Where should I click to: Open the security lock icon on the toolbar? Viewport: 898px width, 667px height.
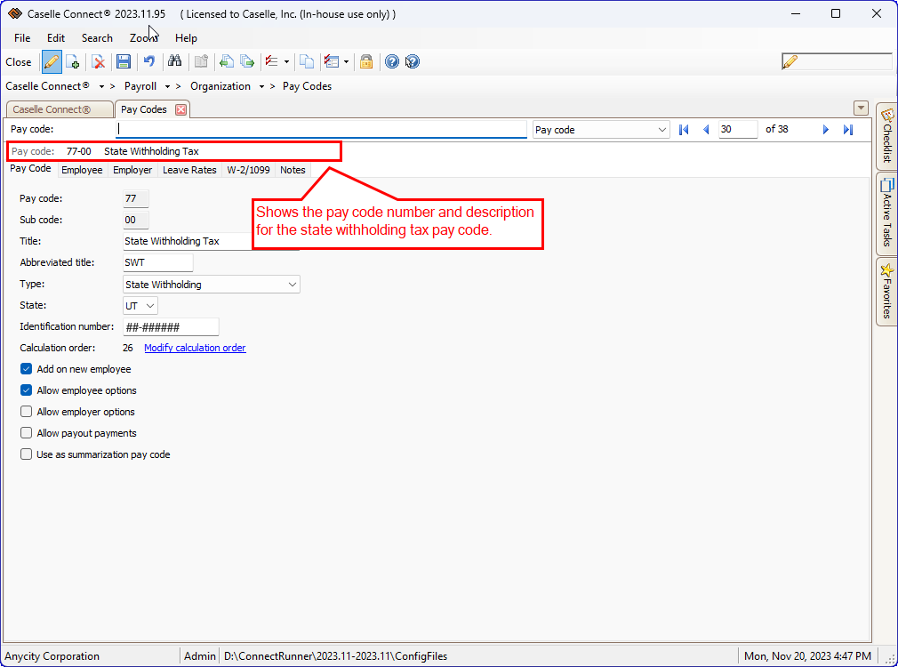coord(366,61)
